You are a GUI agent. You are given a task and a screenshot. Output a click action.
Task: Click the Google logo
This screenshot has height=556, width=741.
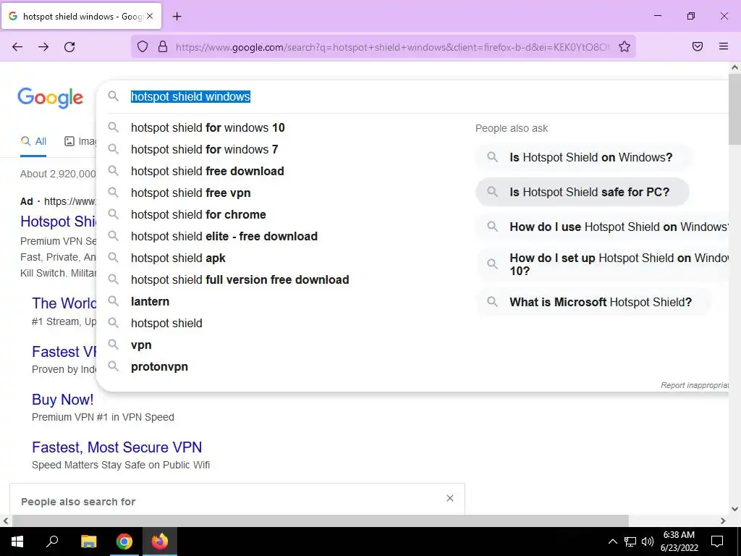point(50,98)
